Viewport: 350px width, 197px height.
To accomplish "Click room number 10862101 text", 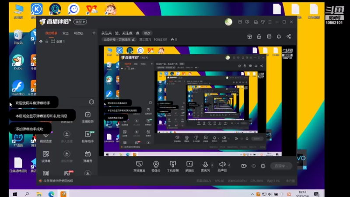I will tap(160, 39).
